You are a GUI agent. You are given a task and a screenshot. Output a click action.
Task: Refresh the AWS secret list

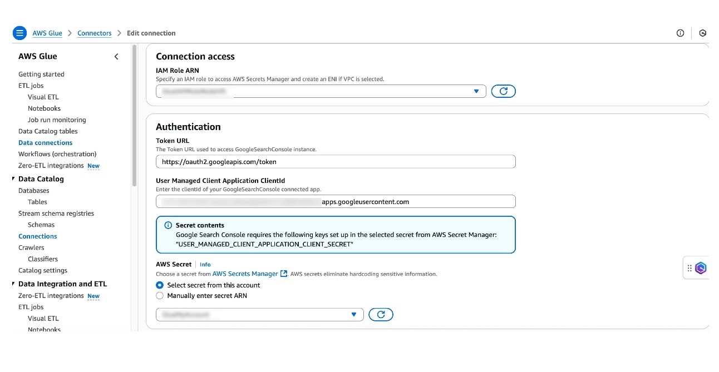[x=381, y=315]
